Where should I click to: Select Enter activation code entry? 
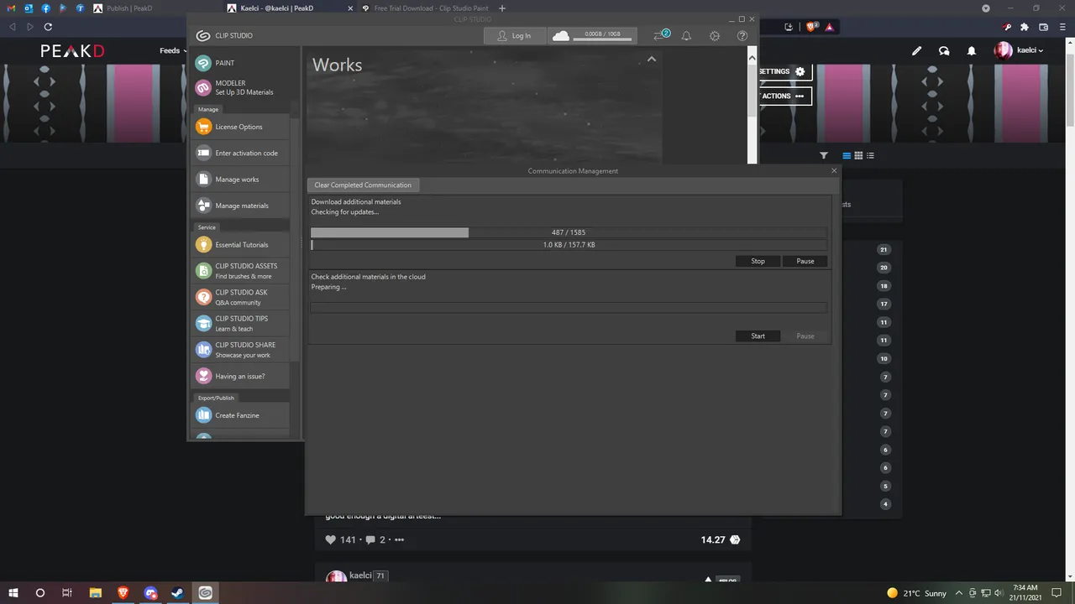[x=239, y=153]
